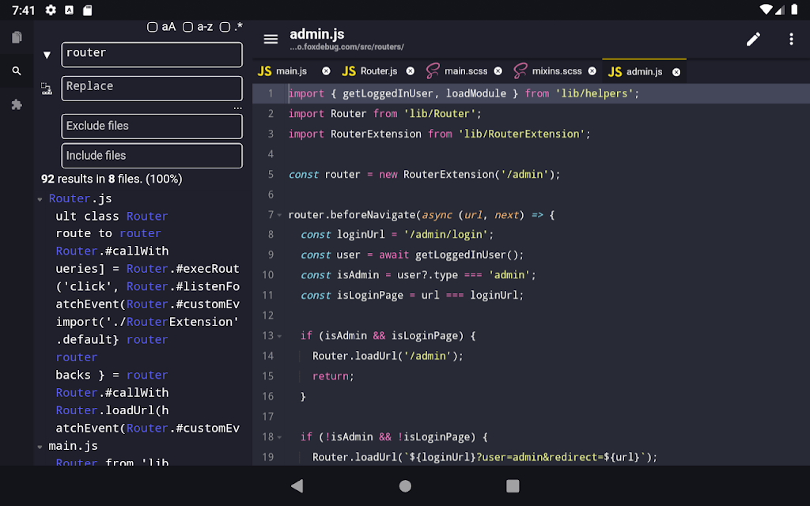Click the Replace All icon
The width and height of the screenshot is (810, 506).
tap(47, 89)
